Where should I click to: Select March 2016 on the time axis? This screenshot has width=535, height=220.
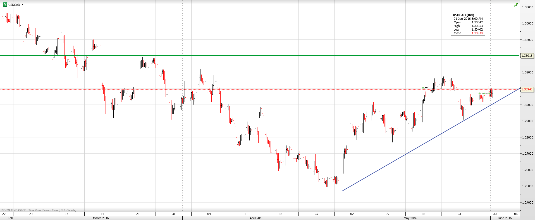[101, 218]
